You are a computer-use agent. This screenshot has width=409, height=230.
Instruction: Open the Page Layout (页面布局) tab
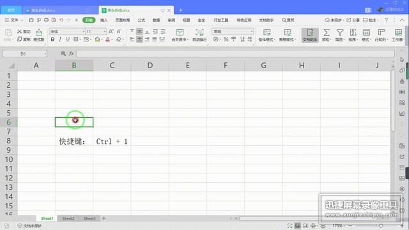[x=123, y=20]
